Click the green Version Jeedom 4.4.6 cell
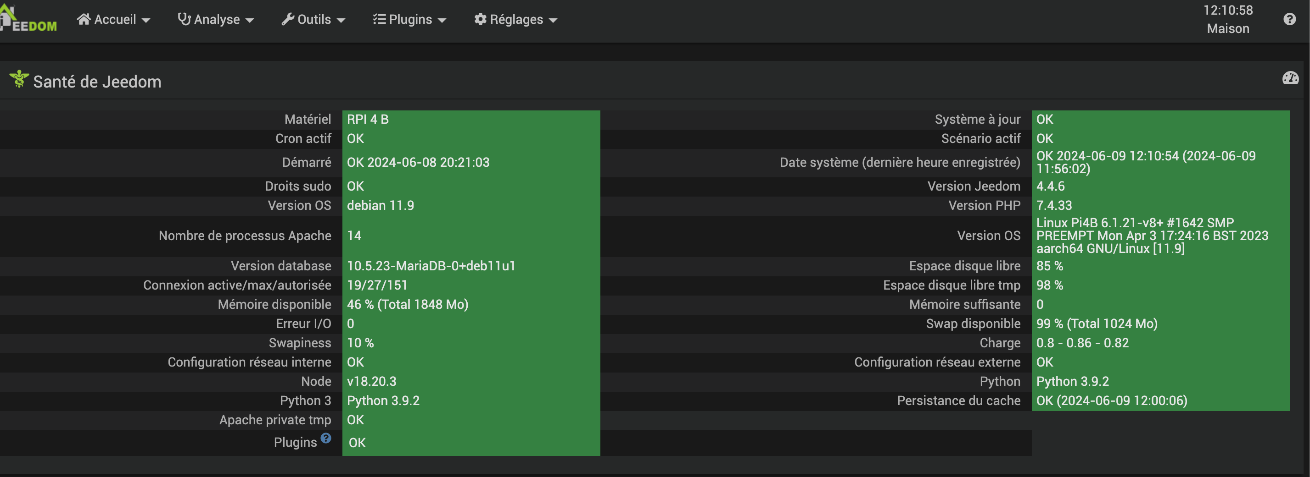The image size is (1310, 477). pos(1159,186)
